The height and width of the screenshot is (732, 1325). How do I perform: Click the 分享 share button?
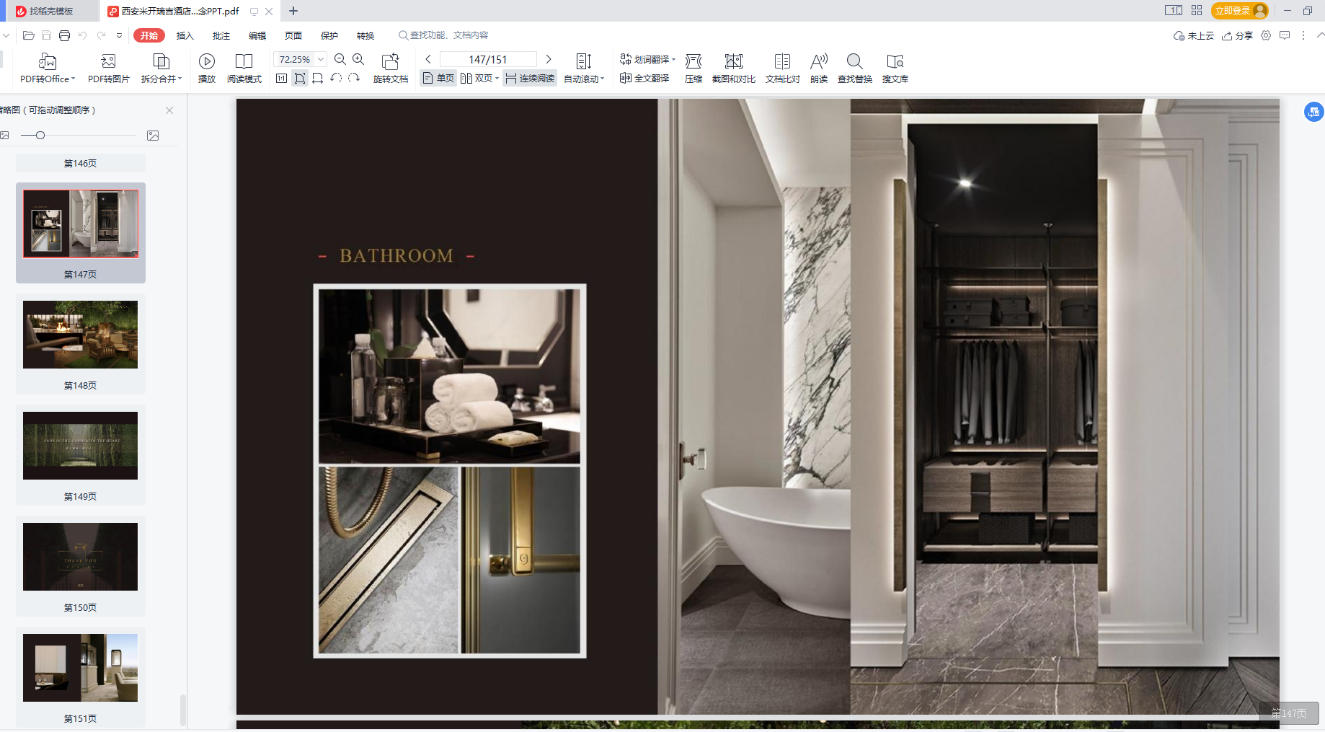(1238, 36)
